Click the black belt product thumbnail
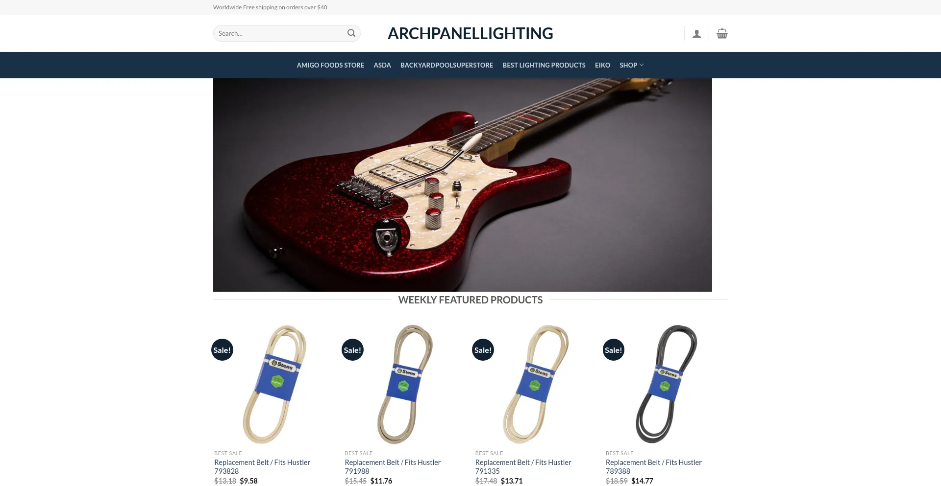The height and width of the screenshot is (486, 941). [x=666, y=384]
